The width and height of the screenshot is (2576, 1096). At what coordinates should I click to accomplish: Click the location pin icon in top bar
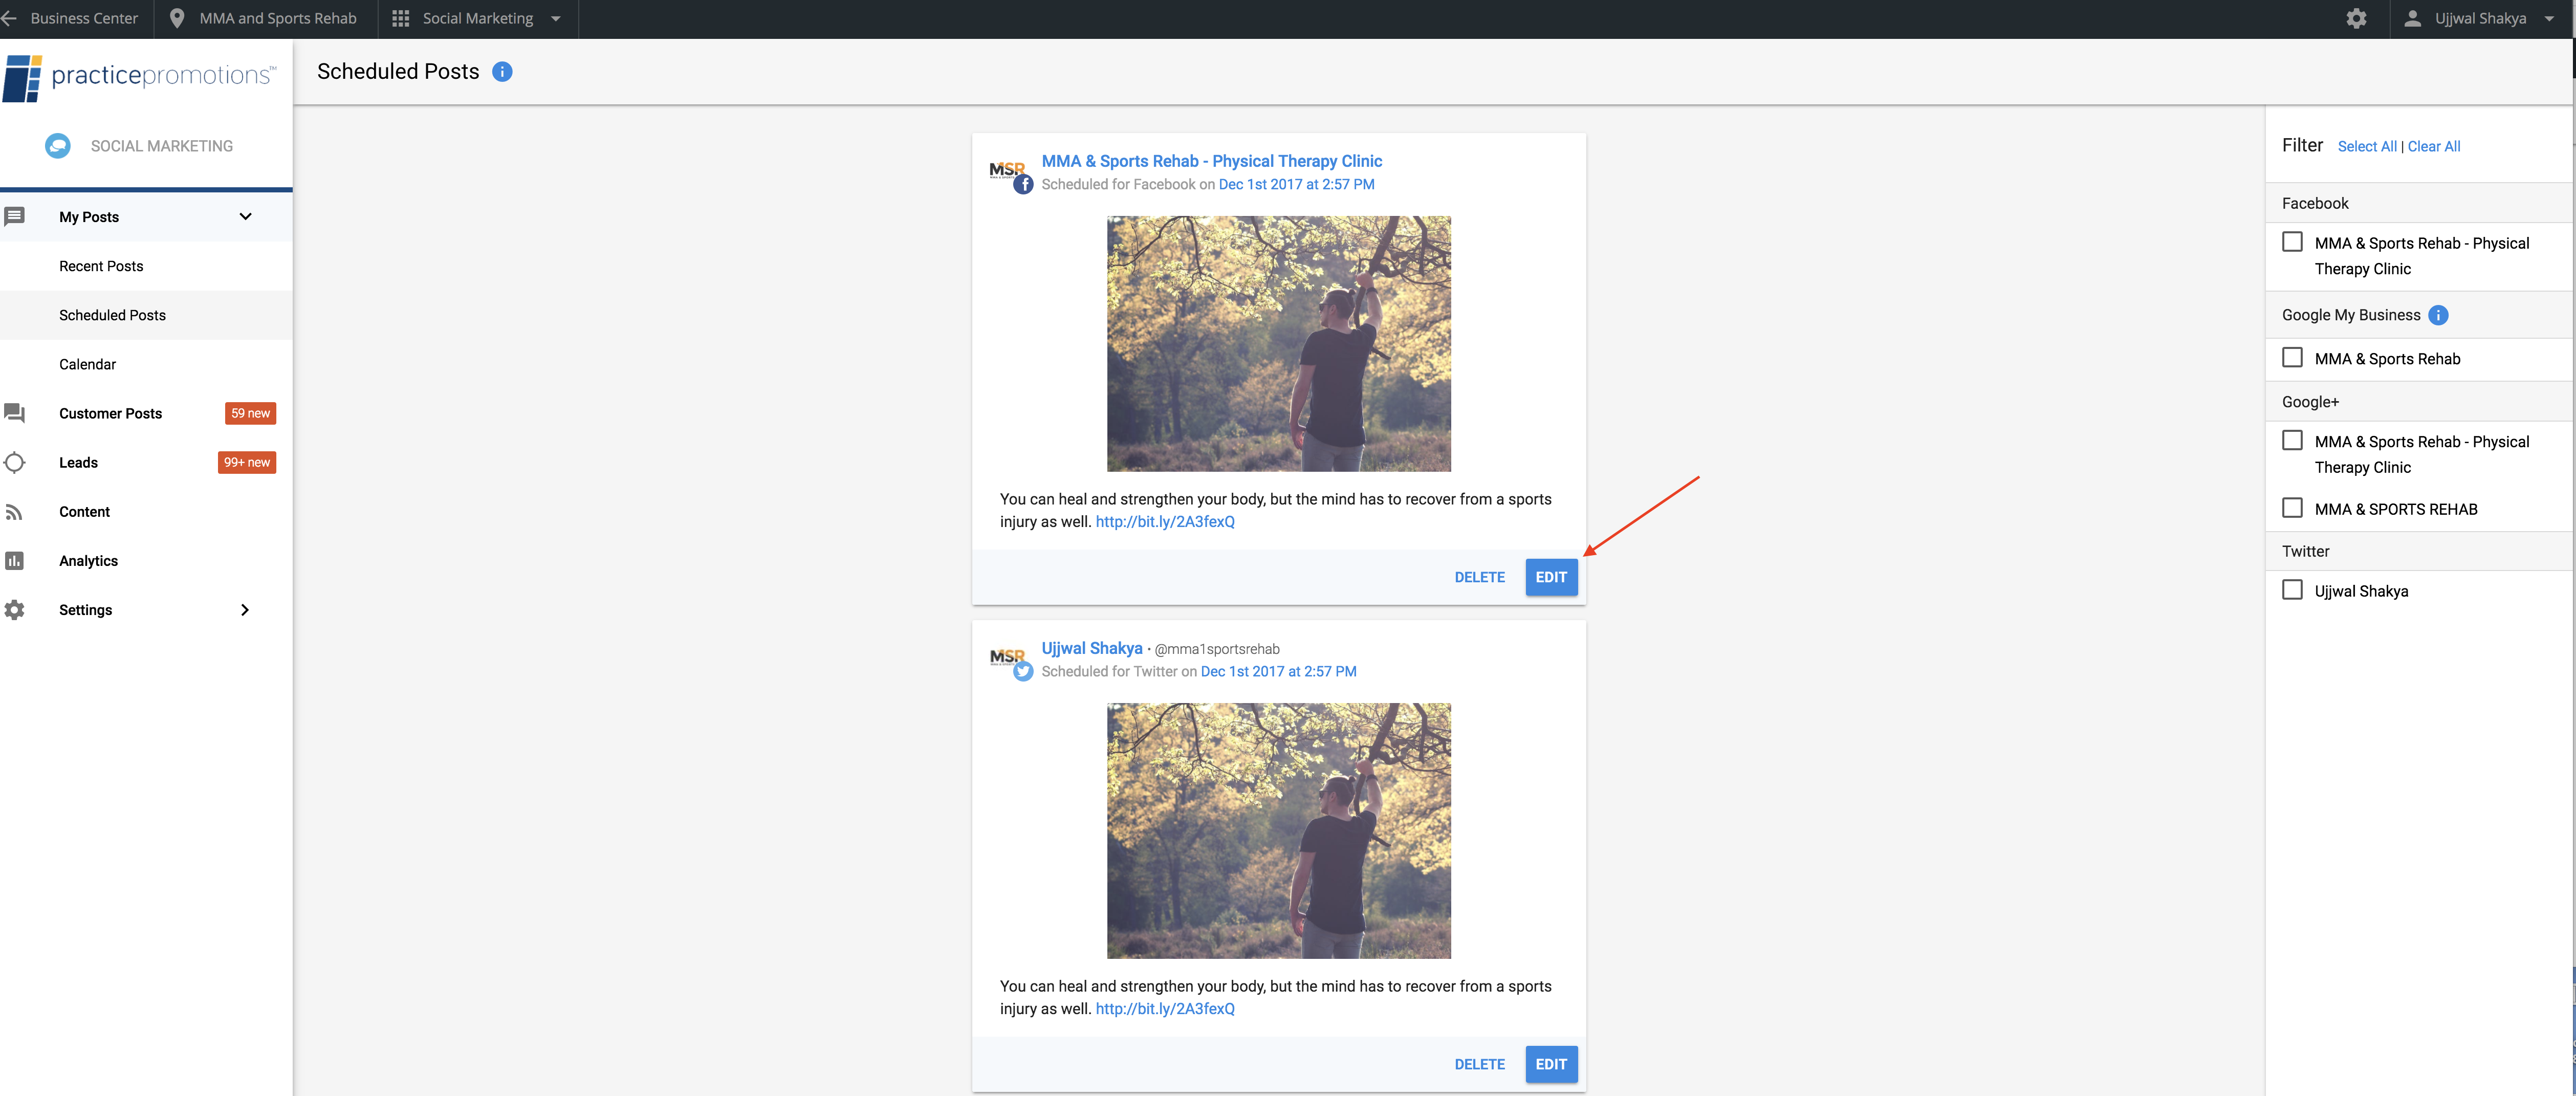click(177, 18)
